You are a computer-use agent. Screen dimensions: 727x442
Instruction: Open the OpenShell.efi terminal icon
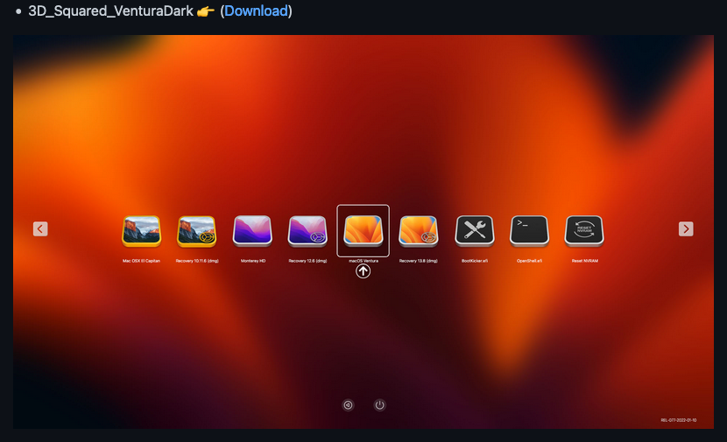point(529,231)
